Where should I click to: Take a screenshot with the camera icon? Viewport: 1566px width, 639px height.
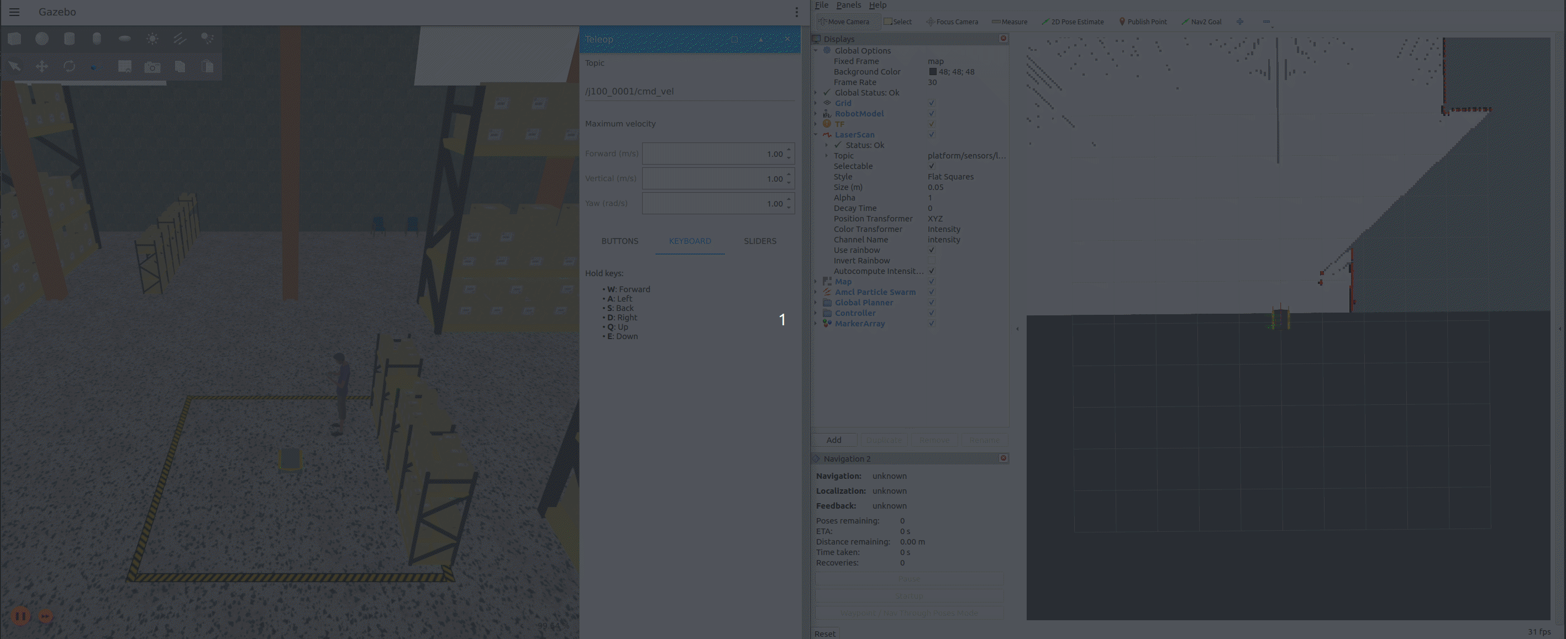[152, 66]
